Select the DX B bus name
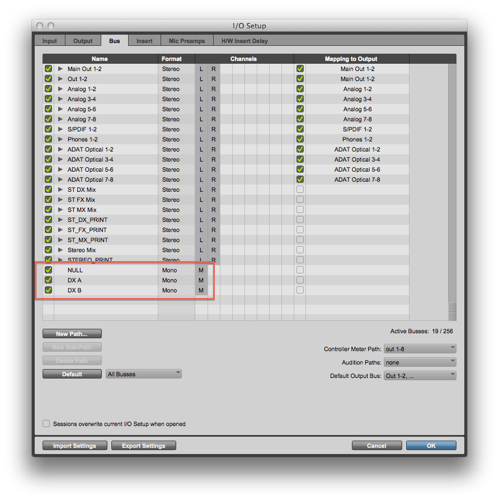The image size is (499, 501). point(75,290)
